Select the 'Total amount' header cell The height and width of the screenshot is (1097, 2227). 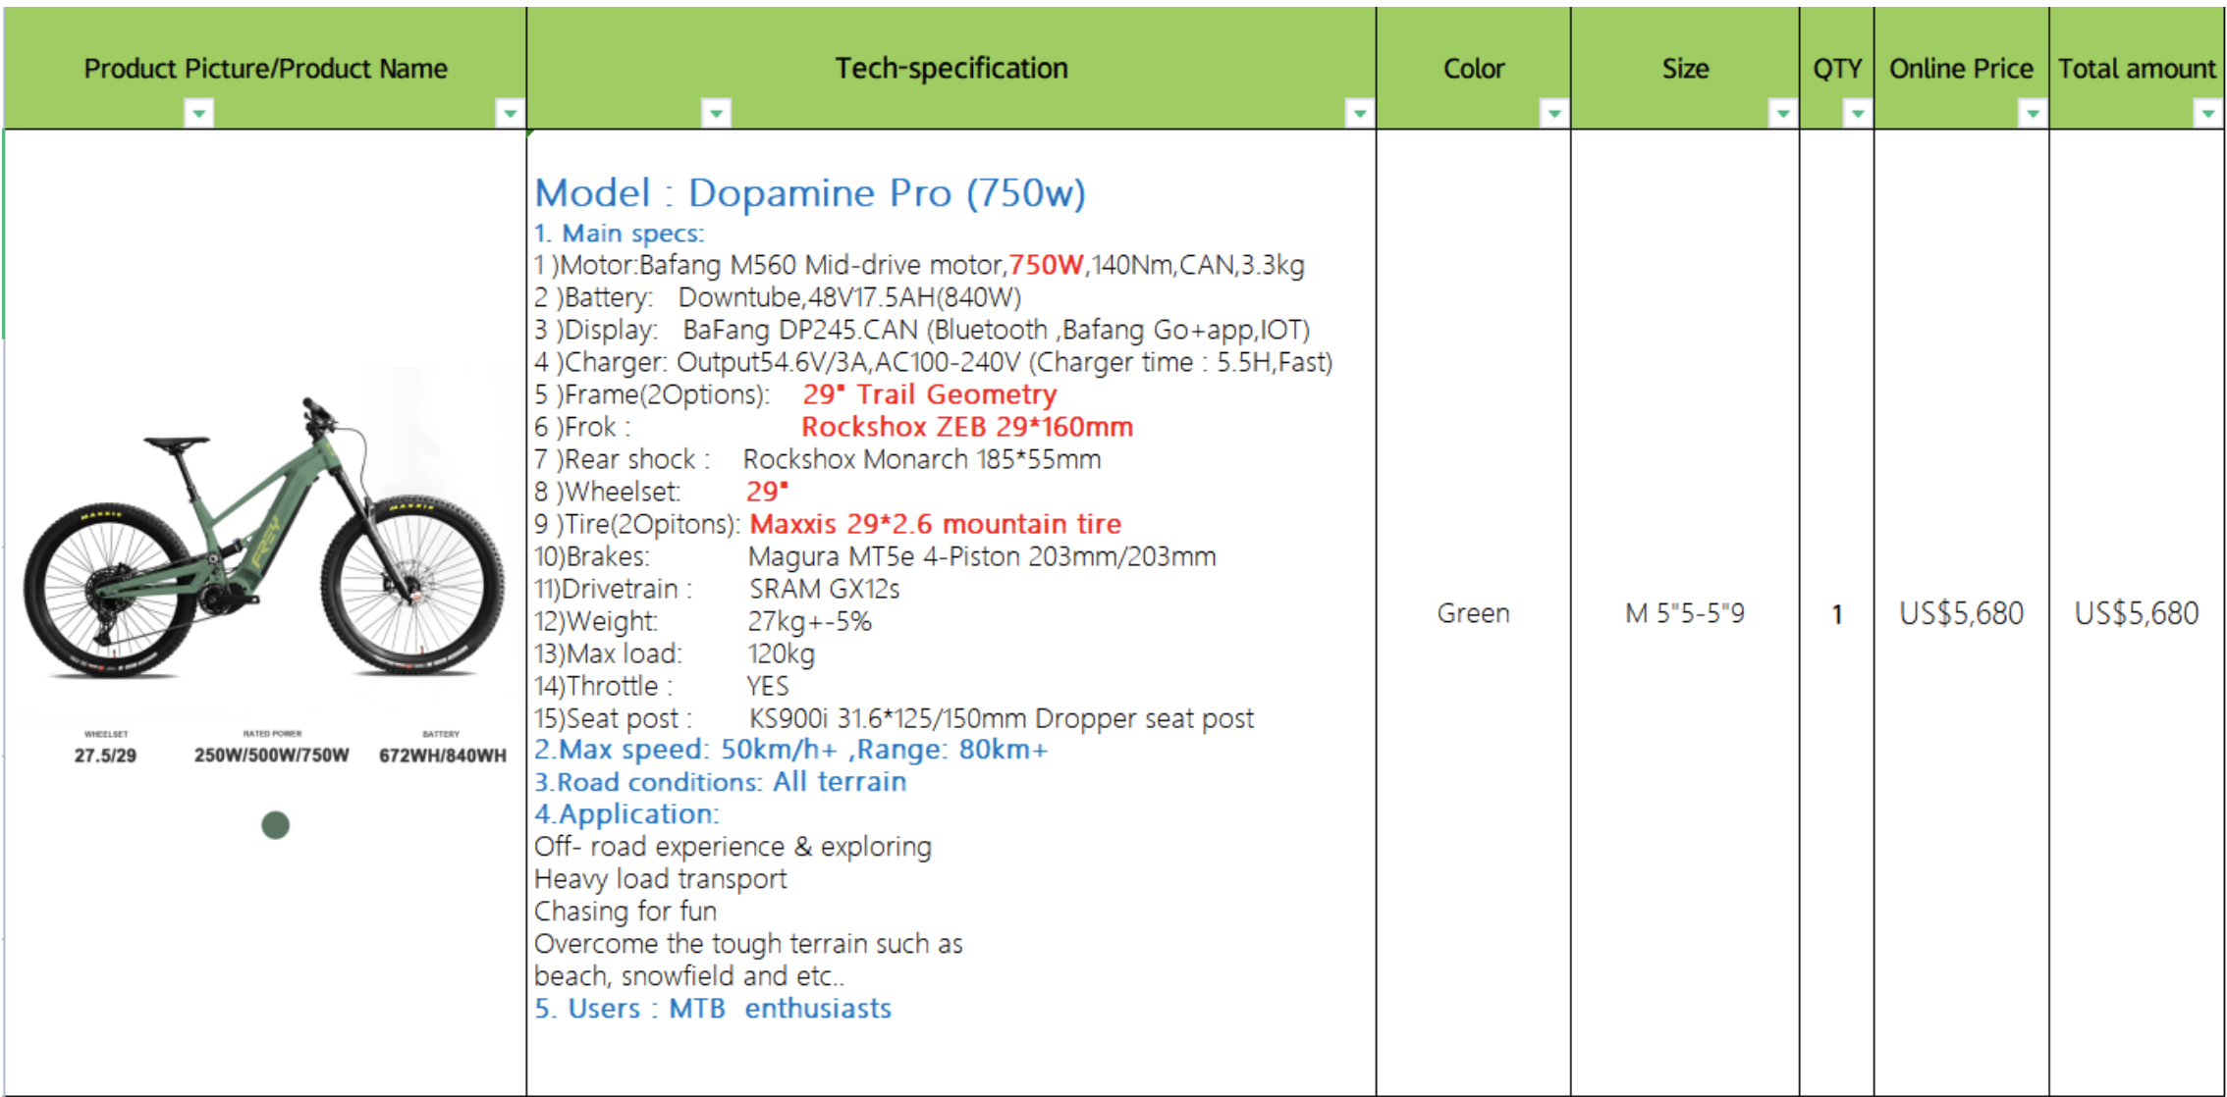[x=2137, y=68]
